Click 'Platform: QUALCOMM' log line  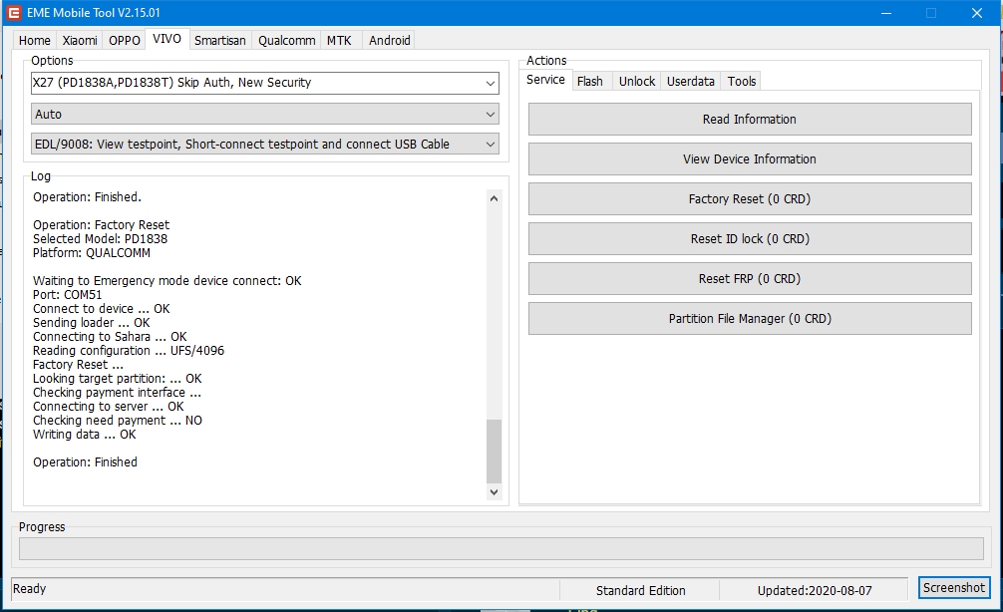click(x=92, y=253)
